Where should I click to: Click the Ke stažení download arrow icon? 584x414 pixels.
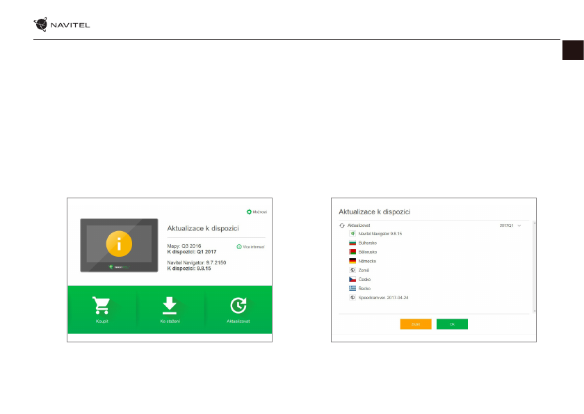pyautogui.click(x=170, y=305)
